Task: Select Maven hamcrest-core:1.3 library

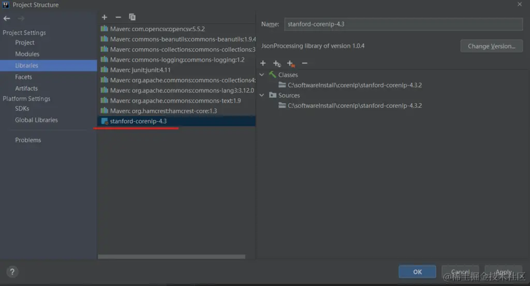Action: click(176, 111)
